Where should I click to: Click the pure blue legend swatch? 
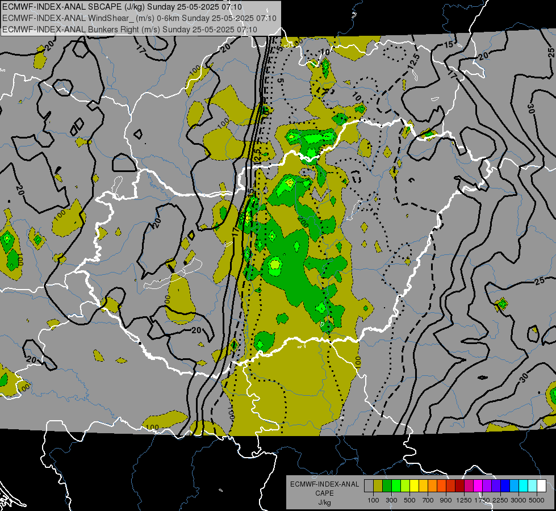tap(505, 486)
